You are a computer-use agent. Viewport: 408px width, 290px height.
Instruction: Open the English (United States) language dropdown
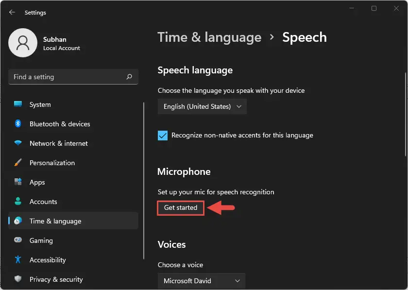pyautogui.click(x=202, y=106)
